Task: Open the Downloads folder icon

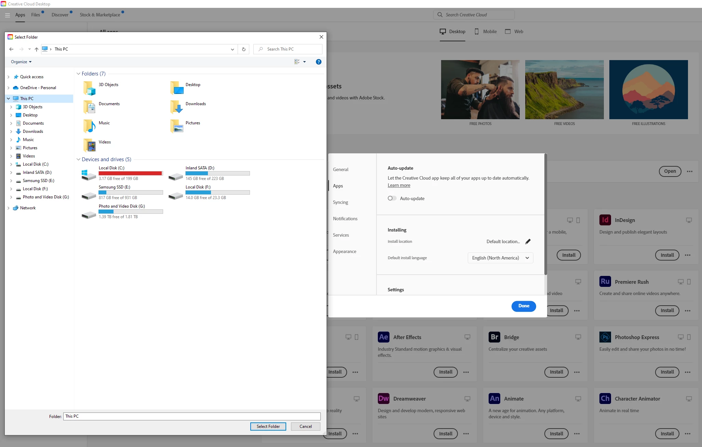Action: 177,107
